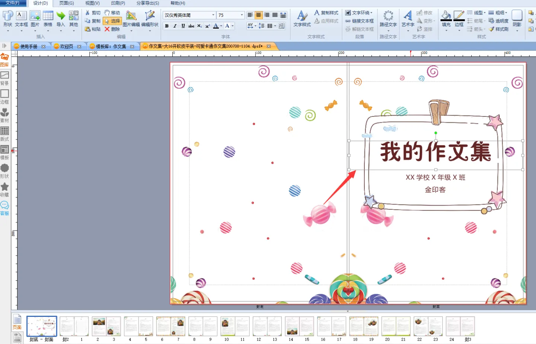The image size is (536, 344).
Task: Switch to the 模板库: 作文集 tab
Action: click(111, 46)
